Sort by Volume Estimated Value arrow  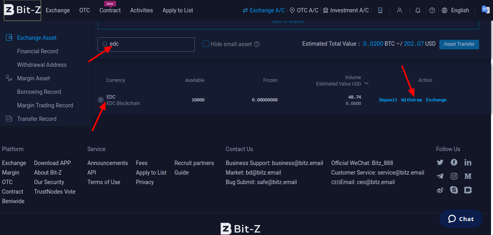(367, 84)
